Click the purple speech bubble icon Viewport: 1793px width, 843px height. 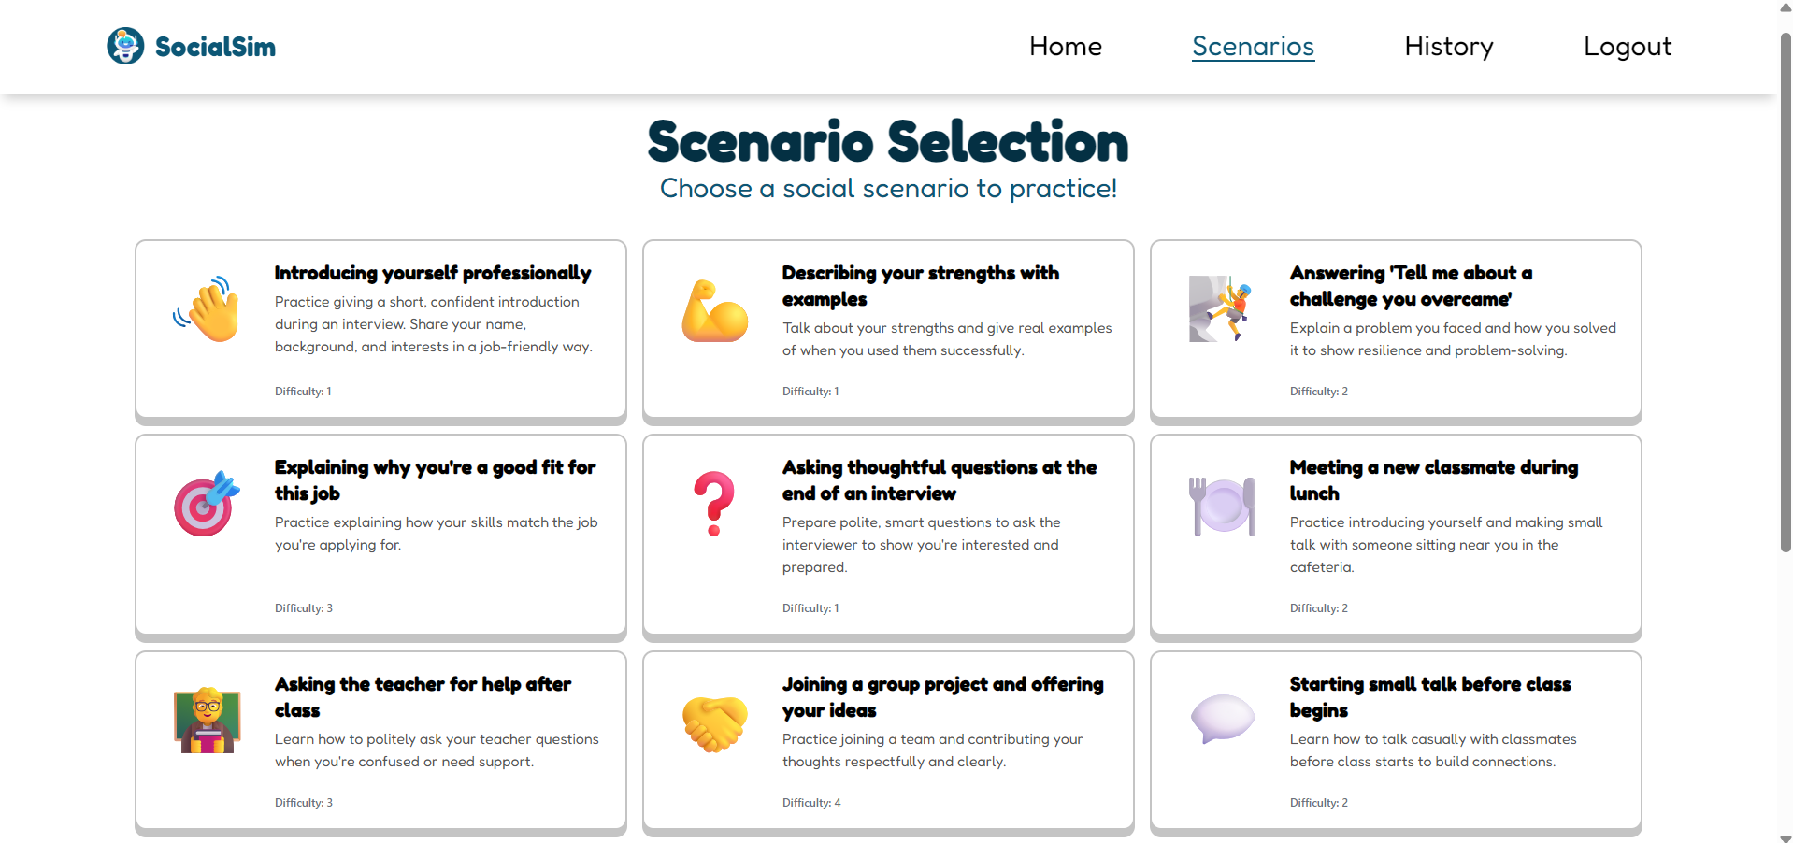click(x=1222, y=719)
